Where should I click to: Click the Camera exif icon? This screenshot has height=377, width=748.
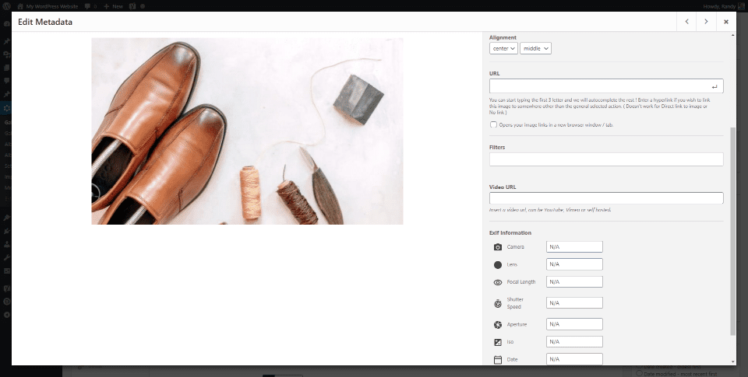click(498, 247)
